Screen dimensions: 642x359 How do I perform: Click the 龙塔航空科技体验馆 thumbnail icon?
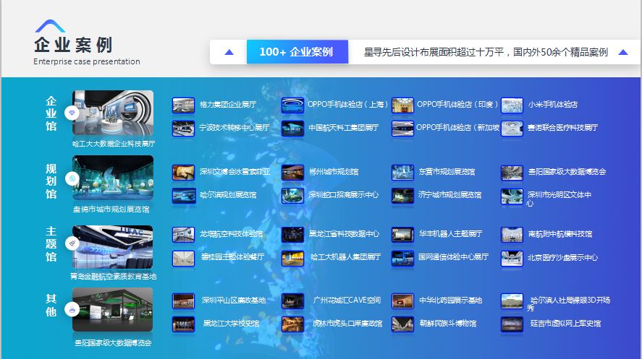[183, 235]
